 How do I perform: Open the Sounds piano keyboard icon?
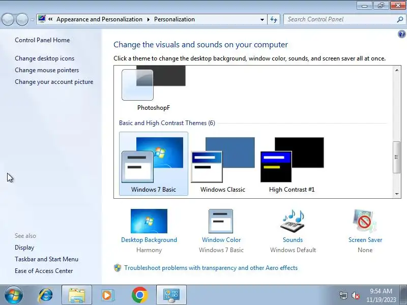point(293,221)
